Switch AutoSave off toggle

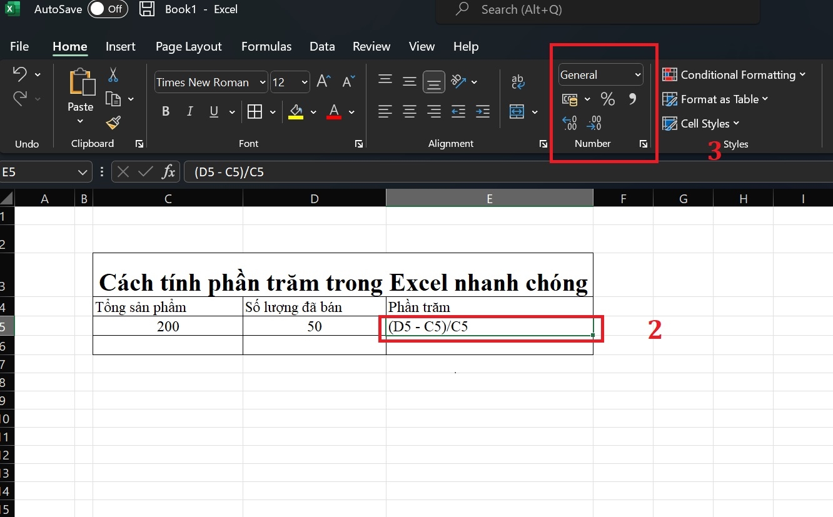point(108,9)
